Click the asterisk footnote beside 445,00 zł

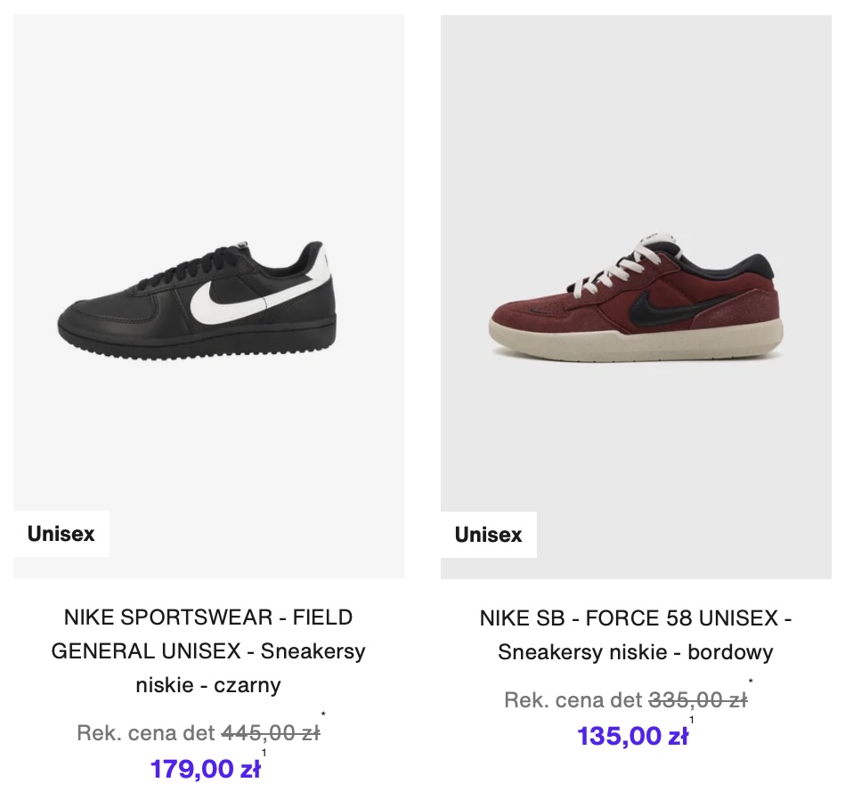[323, 714]
